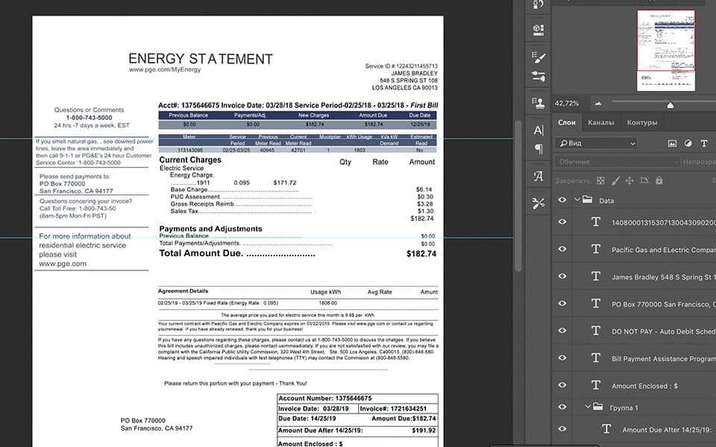Click T icon of Pacific Gas layer

click(x=595, y=249)
